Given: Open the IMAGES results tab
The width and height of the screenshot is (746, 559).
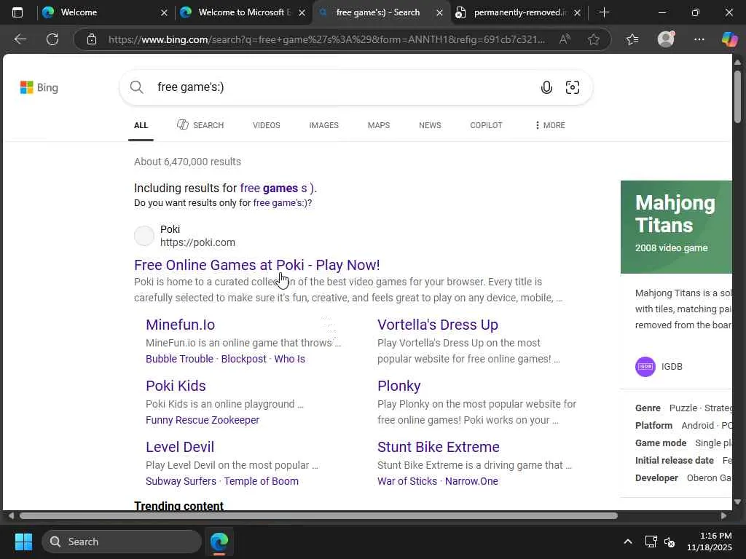Looking at the screenshot, I should 324,125.
